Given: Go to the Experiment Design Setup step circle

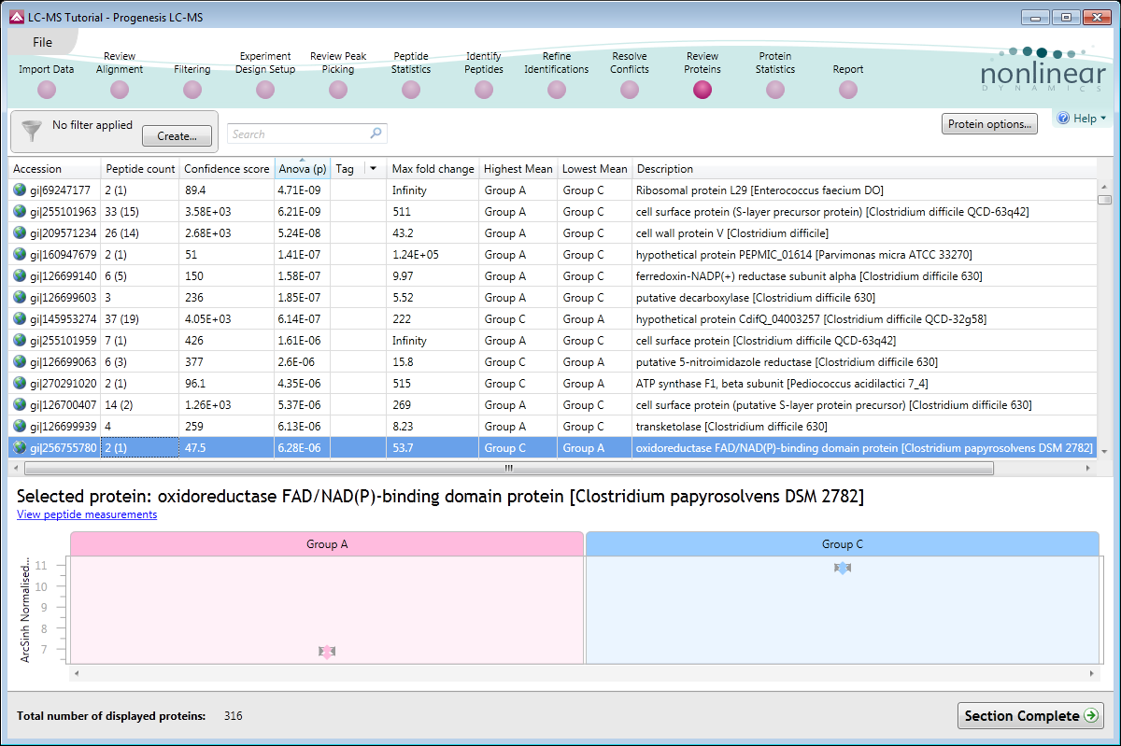Looking at the screenshot, I should pyautogui.click(x=265, y=90).
